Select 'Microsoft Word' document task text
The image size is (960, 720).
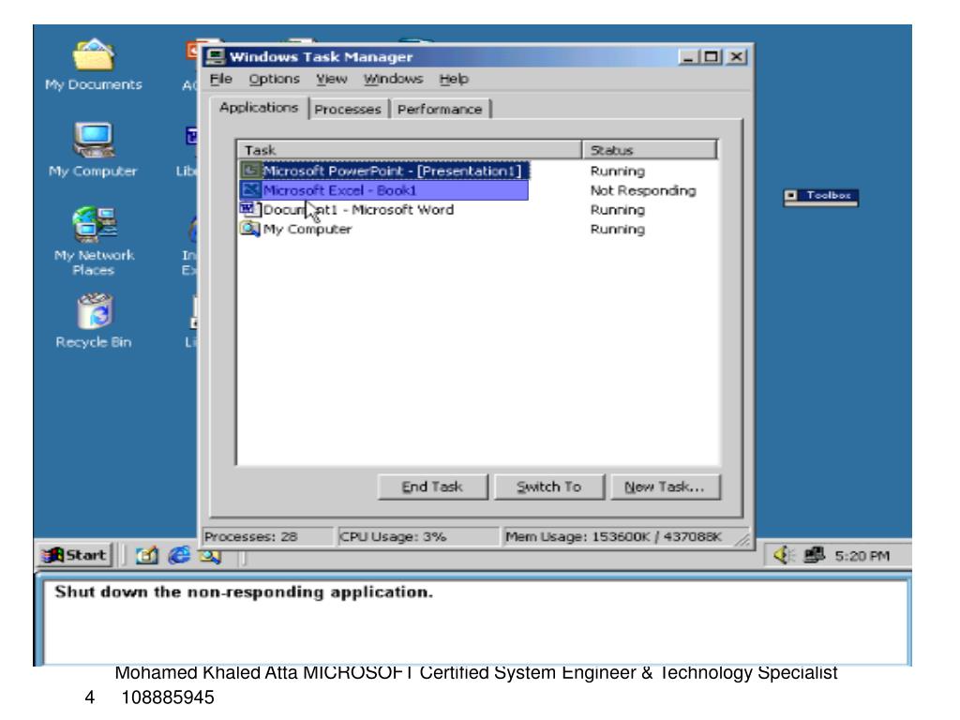(x=359, y=210)
